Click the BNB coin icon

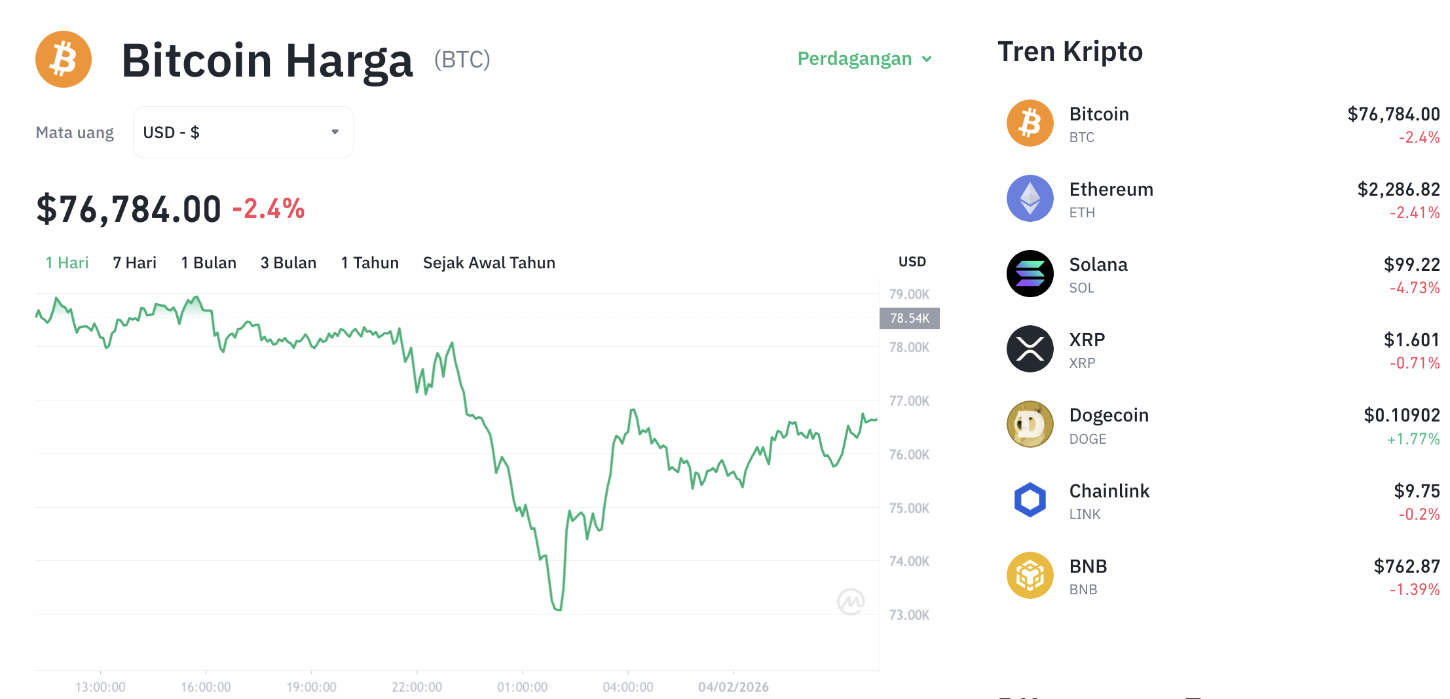(x=1030, y=575)
